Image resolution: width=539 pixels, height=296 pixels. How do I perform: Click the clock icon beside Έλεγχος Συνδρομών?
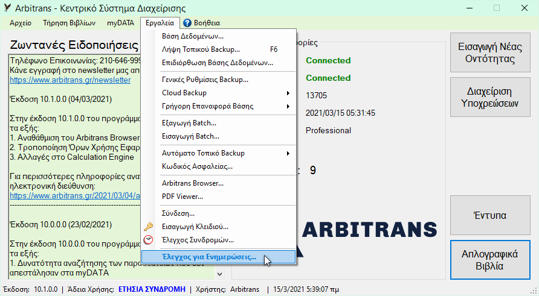coord(148,240)
